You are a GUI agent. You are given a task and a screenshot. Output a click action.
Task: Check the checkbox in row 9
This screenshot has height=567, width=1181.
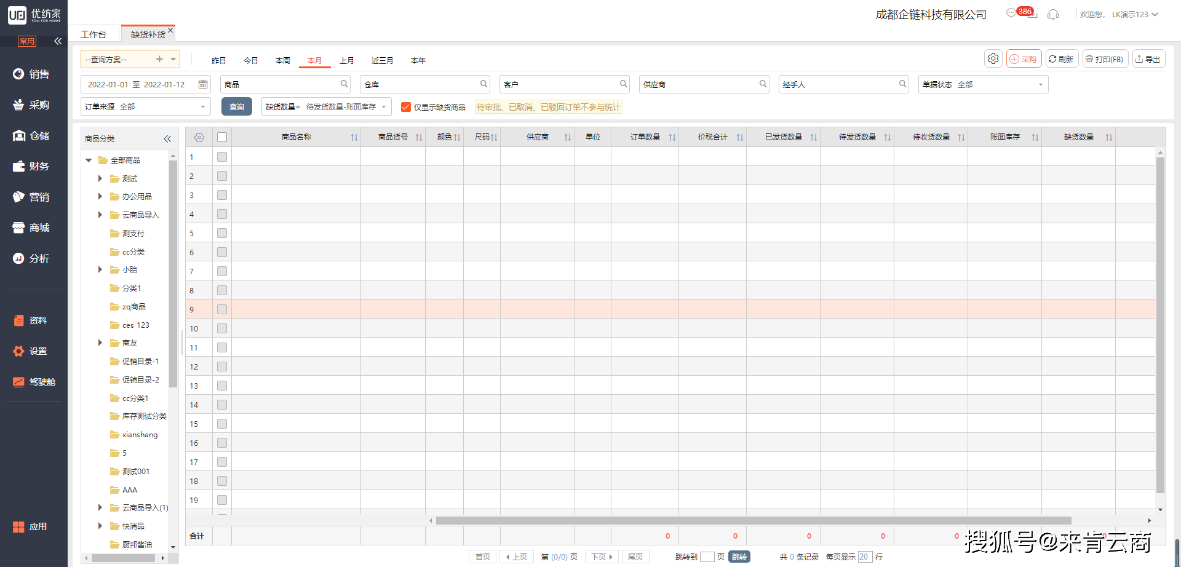(x=222, y=309)
